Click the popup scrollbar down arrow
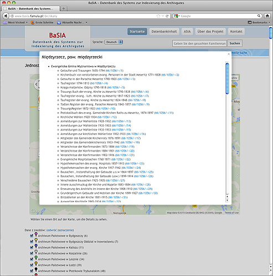273x276 pixels. tap(227, 200)
